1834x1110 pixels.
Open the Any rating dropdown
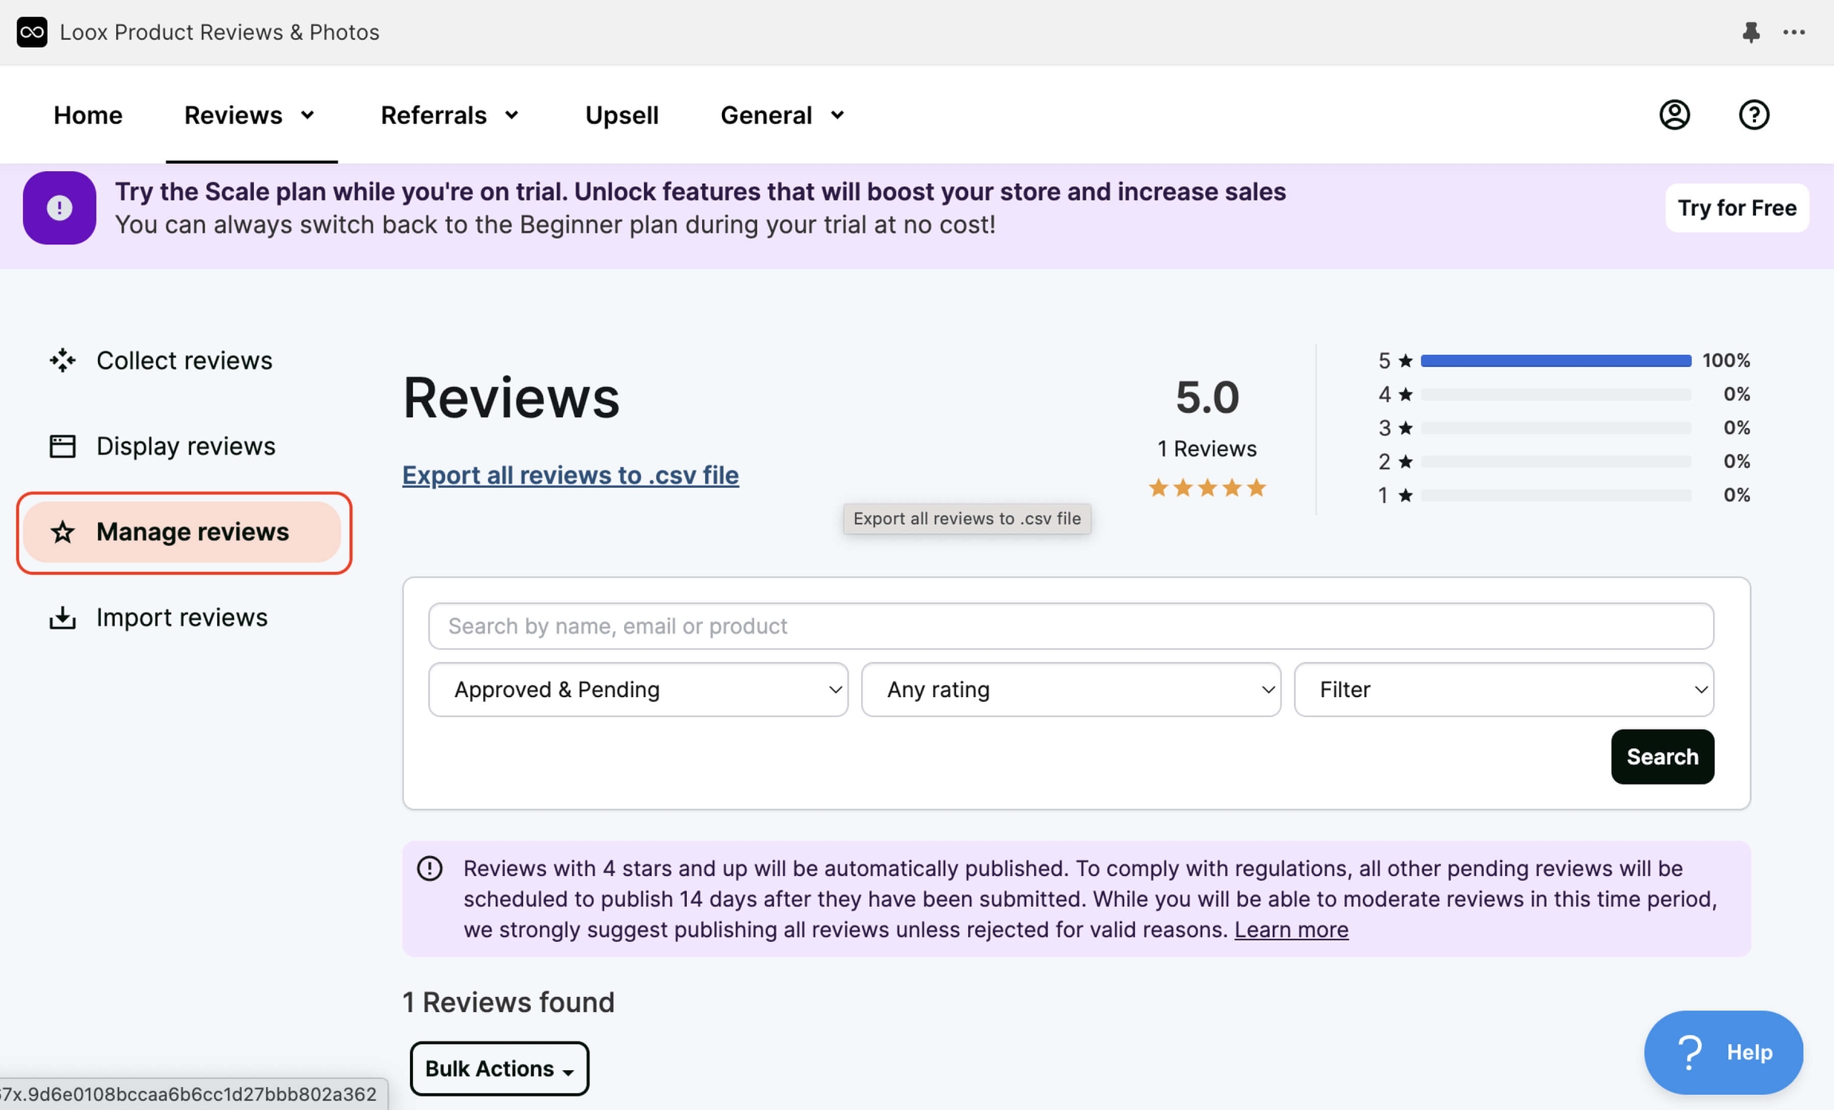pyautogui.click(x=1070, y=689)
